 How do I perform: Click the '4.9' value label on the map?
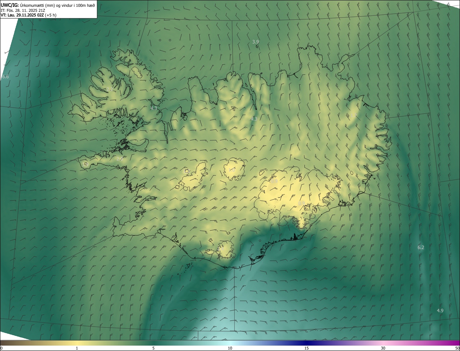pos(440,310)
